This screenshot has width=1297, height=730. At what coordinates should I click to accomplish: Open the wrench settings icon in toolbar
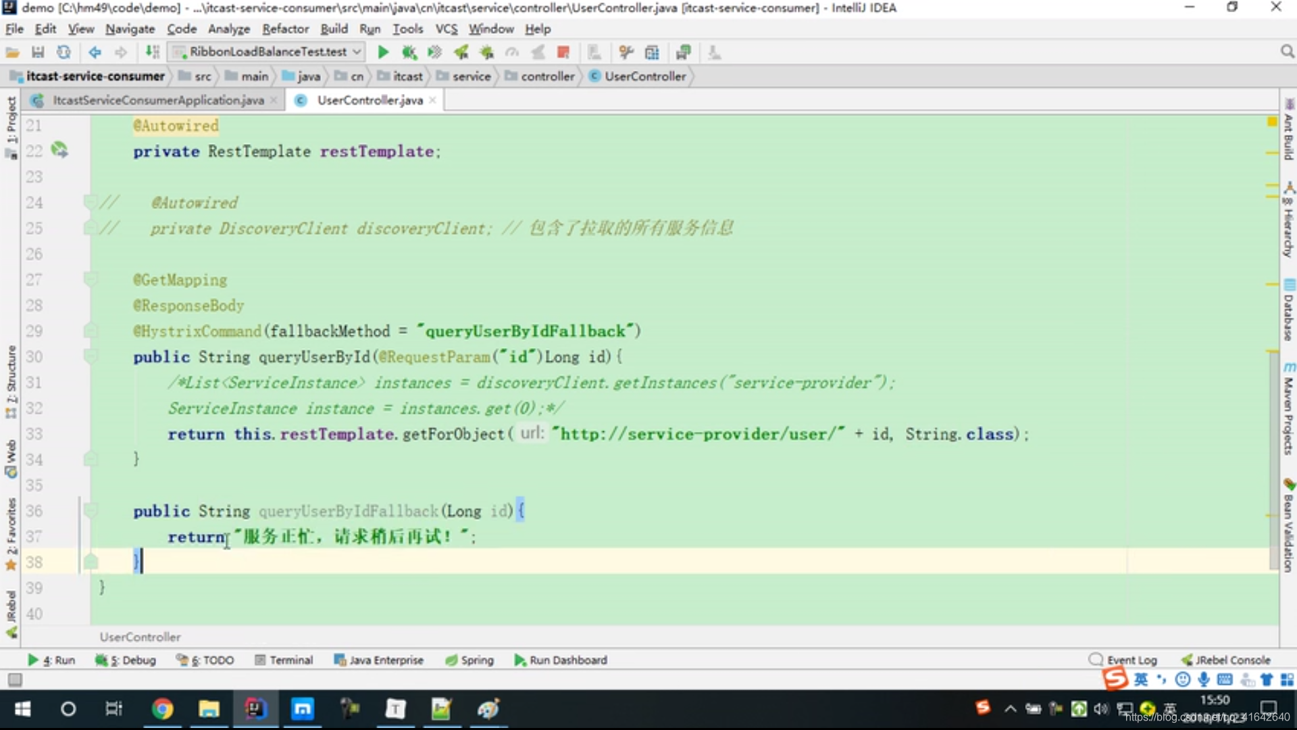click(x=626, y=52)
